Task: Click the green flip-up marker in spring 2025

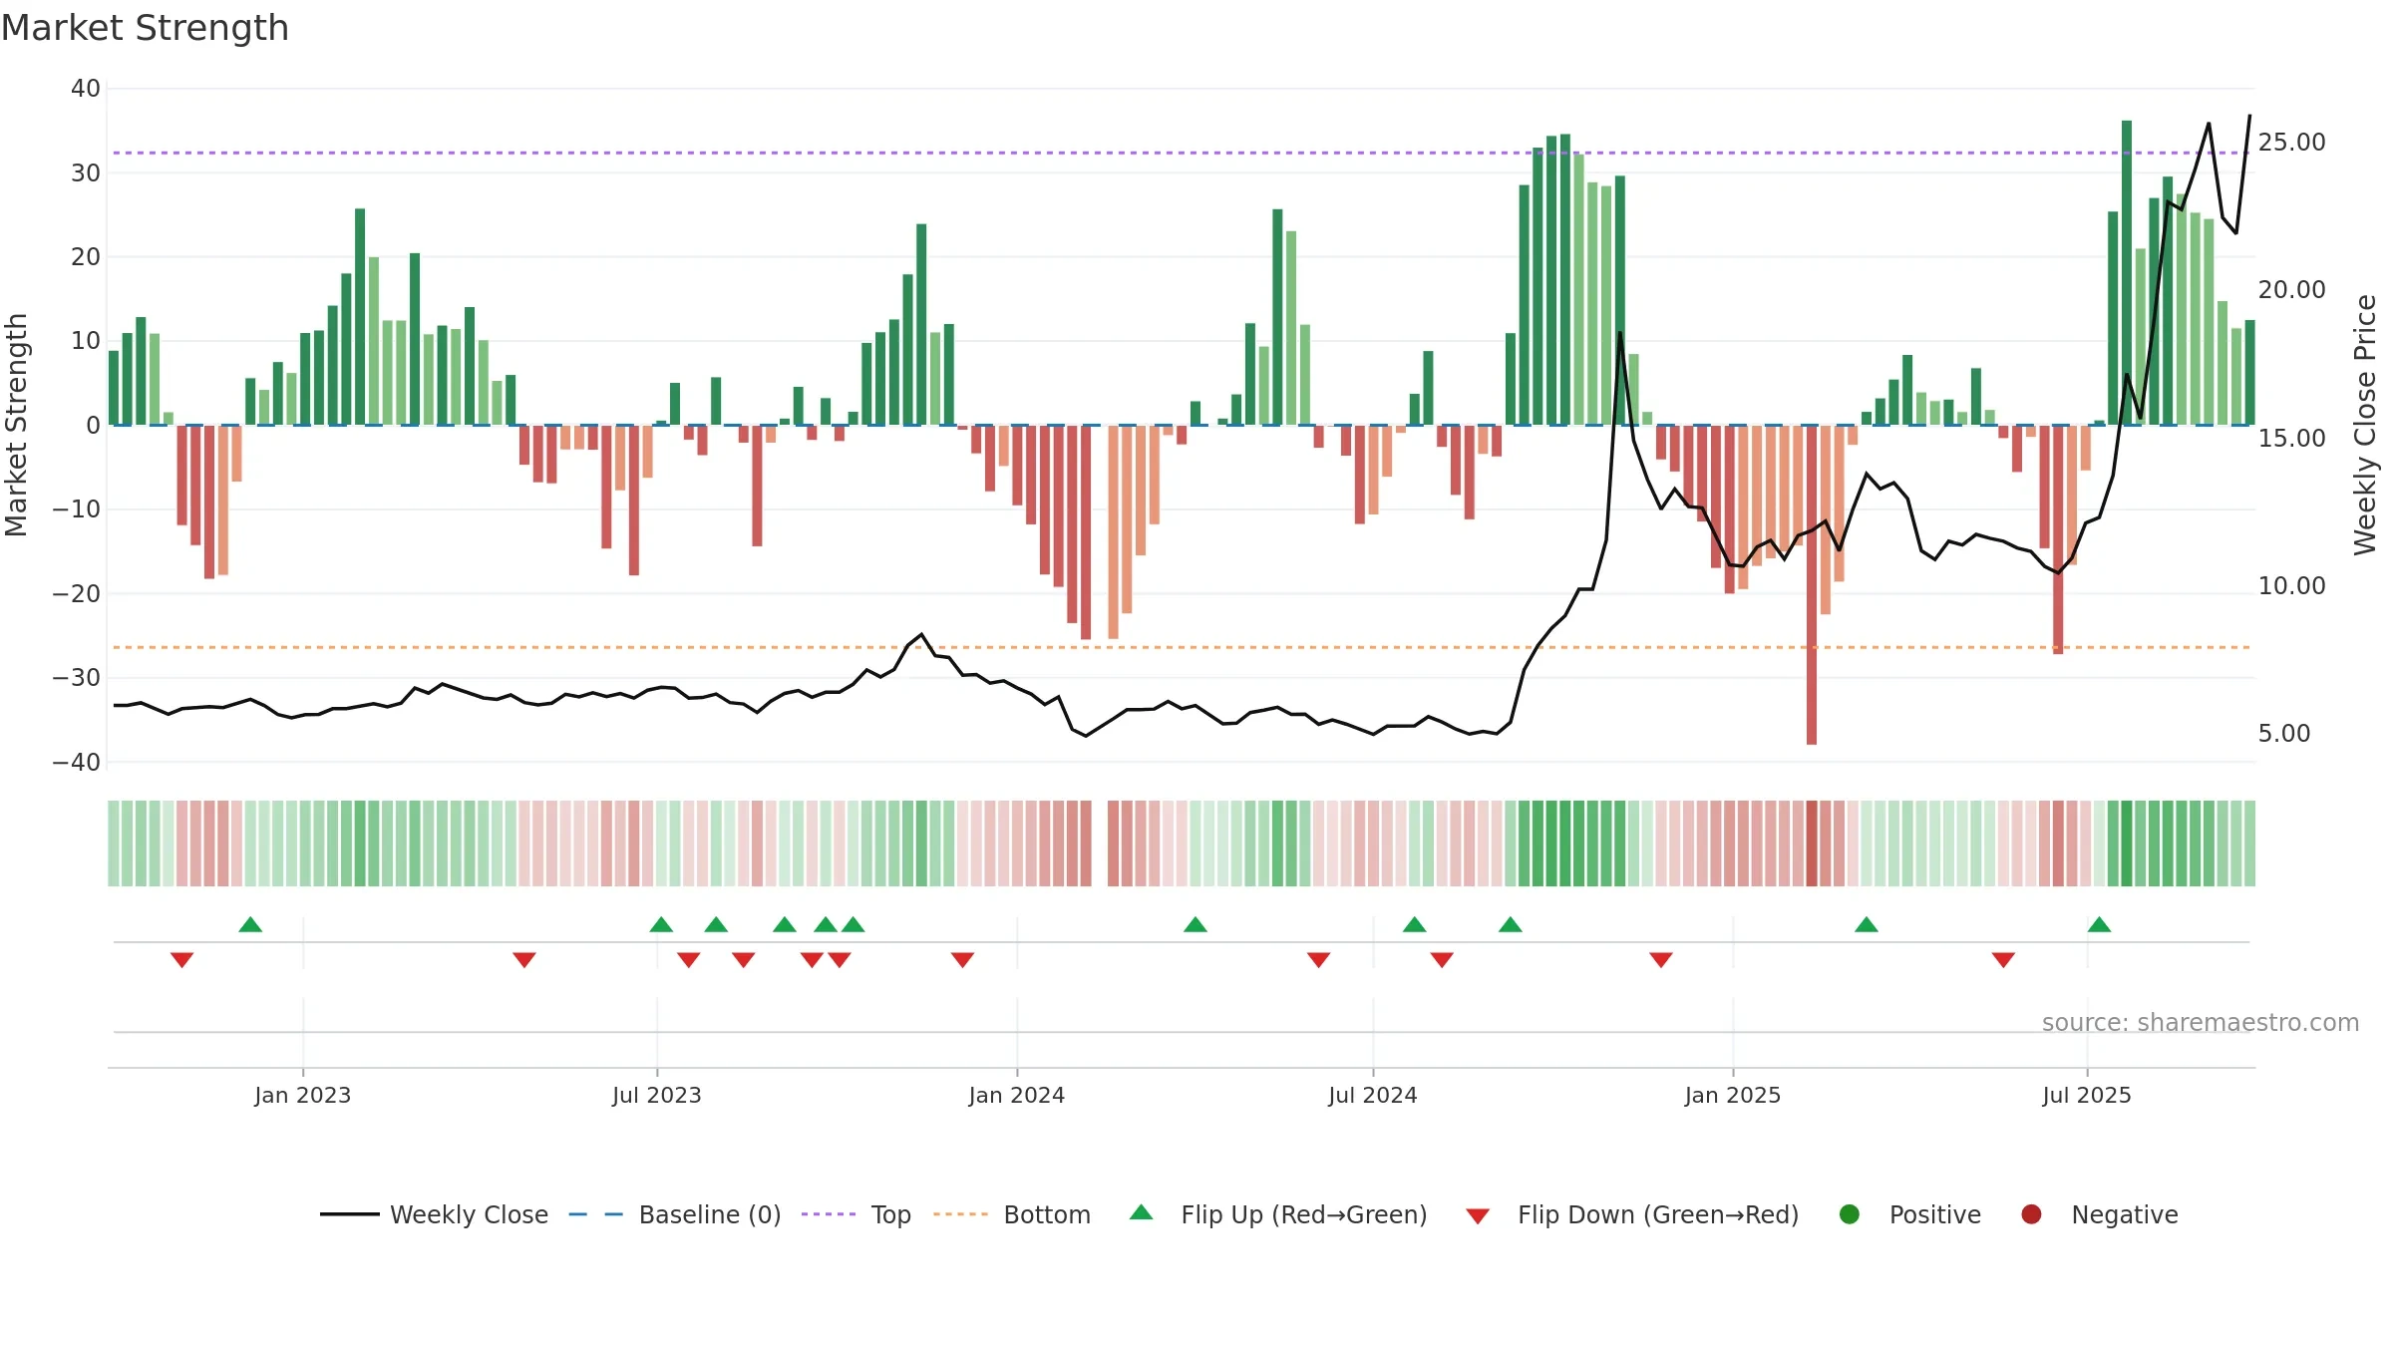Action: tap(1867, 924)
